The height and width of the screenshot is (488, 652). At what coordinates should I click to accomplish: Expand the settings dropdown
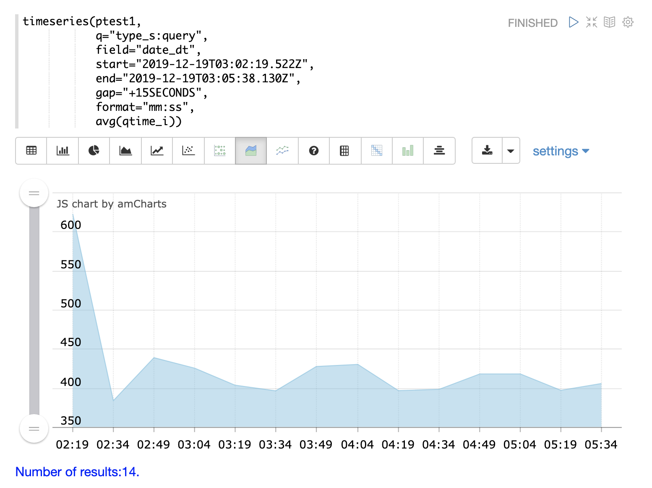561,151
